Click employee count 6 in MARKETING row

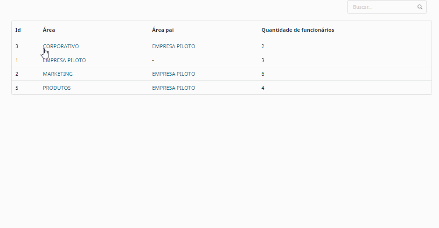(263, 74)
